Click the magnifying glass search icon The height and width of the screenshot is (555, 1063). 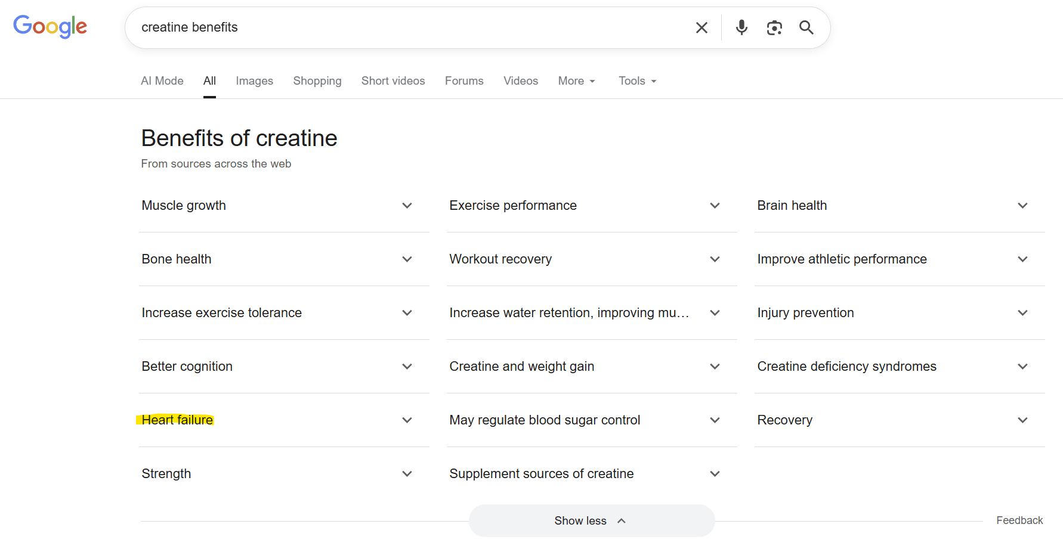point(806,27)
